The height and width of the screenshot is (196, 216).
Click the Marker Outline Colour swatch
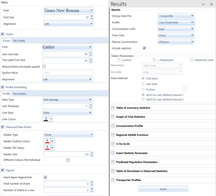[47, 141]
